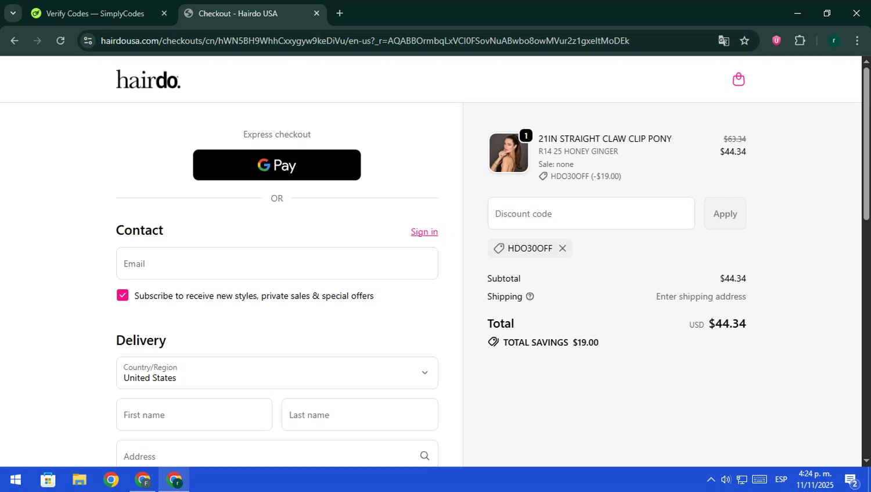The width and height of the screenshot is (871, 492).
Task: Pay with Google Pay express checkout
Action: click(277, 165)
